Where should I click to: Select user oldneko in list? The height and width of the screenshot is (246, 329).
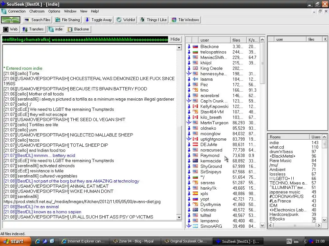(x=208, y=128)
